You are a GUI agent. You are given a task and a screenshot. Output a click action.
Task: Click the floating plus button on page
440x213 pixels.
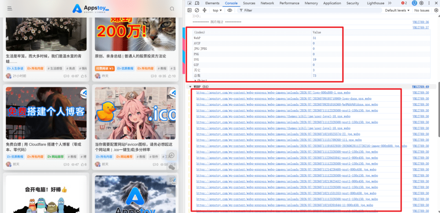coord(172,155)
